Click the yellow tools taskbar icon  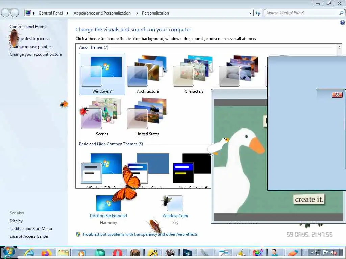point(152,253)
